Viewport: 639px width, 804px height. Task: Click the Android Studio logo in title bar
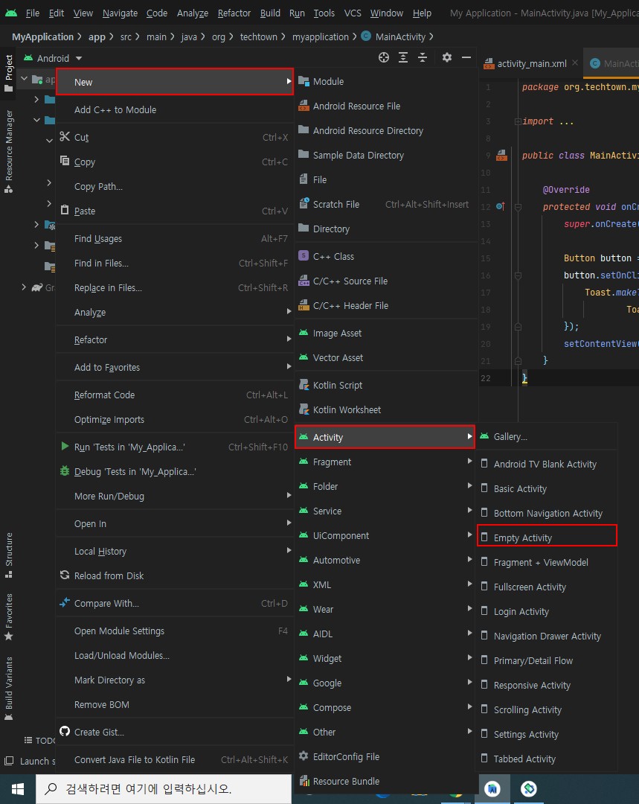(x=10, y=13)
